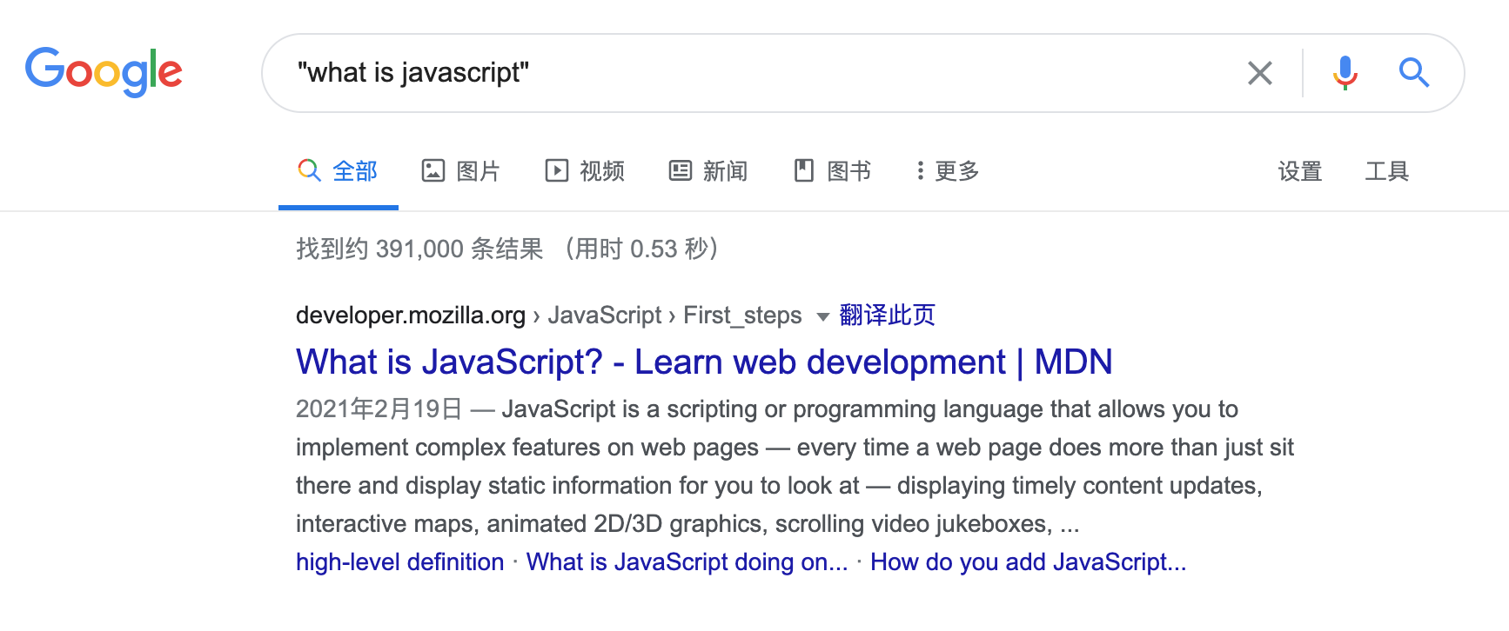Expand the arrow next to First_steps breadcrumb

point(822,316)
